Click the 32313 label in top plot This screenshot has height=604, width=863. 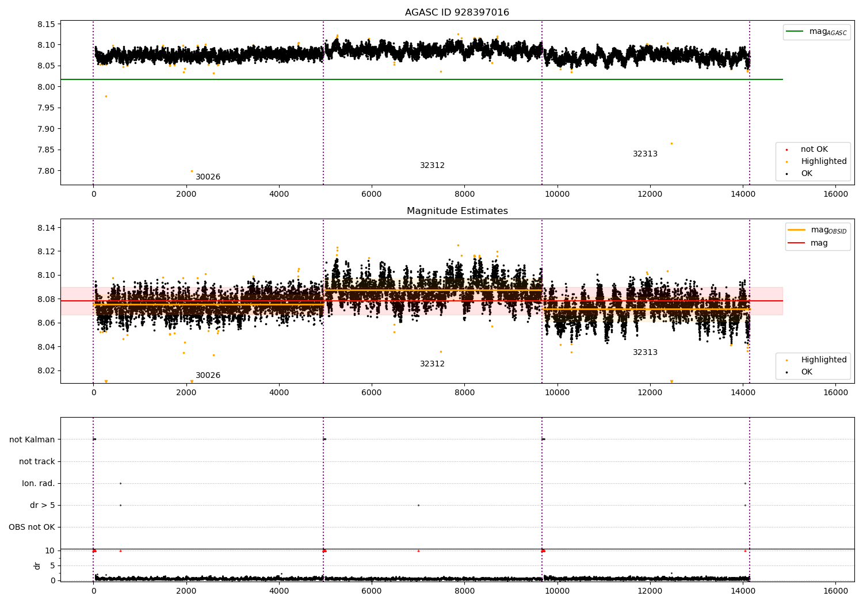645,154
